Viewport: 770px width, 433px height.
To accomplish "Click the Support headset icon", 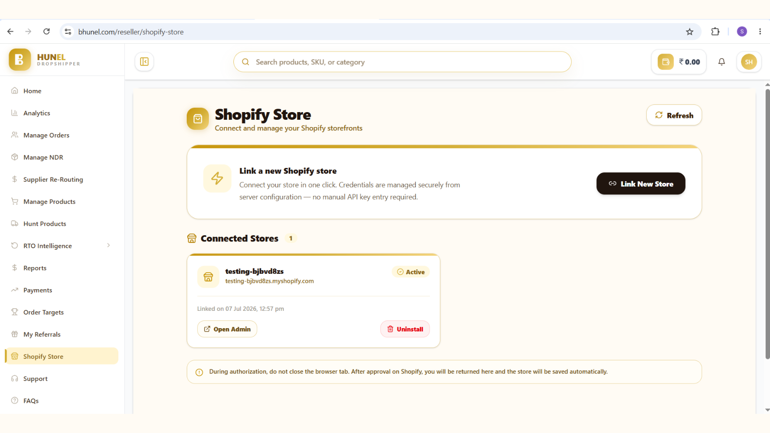I will click(14, 378).
